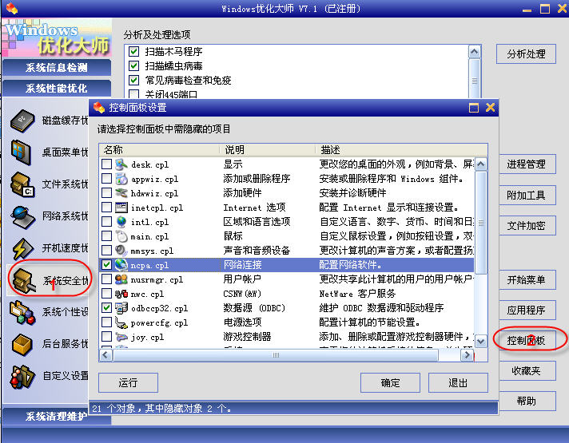569x443 pixels.
Task: Toggle the 常见病毒检查和免疫 checkbox
Action: pyautogui.click(x=134, y=80)
